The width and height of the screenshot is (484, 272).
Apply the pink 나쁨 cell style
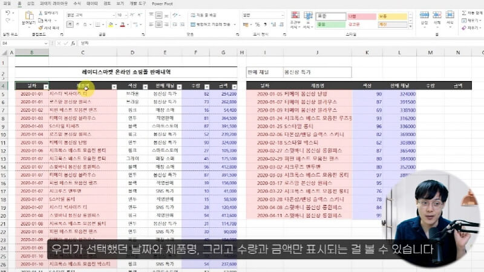coord(361,16)
